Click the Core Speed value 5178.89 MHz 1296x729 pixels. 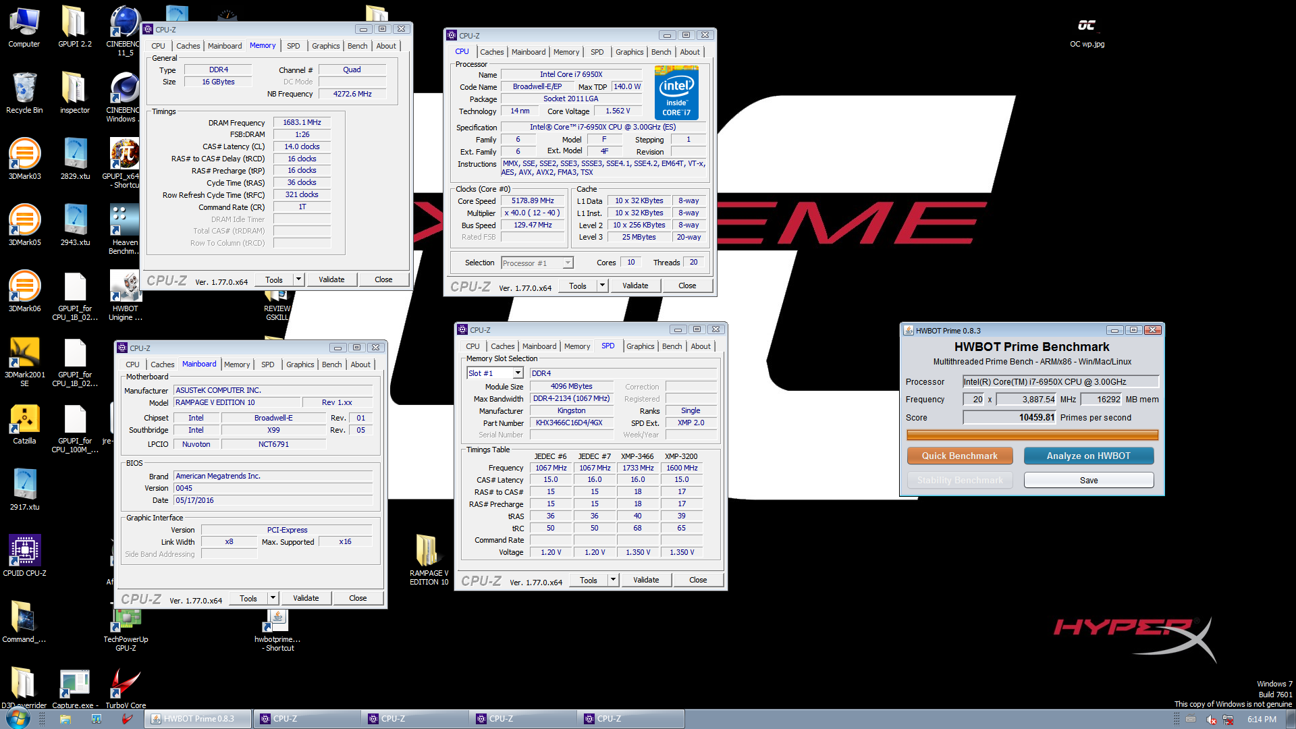tap(533, 200)
